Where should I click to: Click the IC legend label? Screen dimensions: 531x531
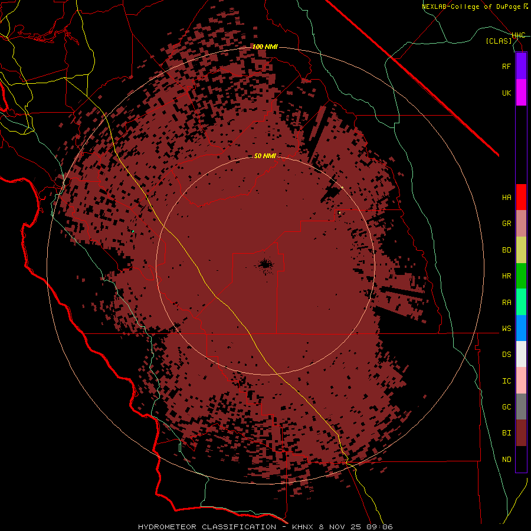pyautogui.click(x=506, y=381)
